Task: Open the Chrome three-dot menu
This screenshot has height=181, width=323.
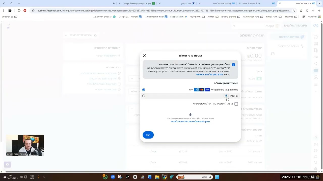Action: click(4, 11)
